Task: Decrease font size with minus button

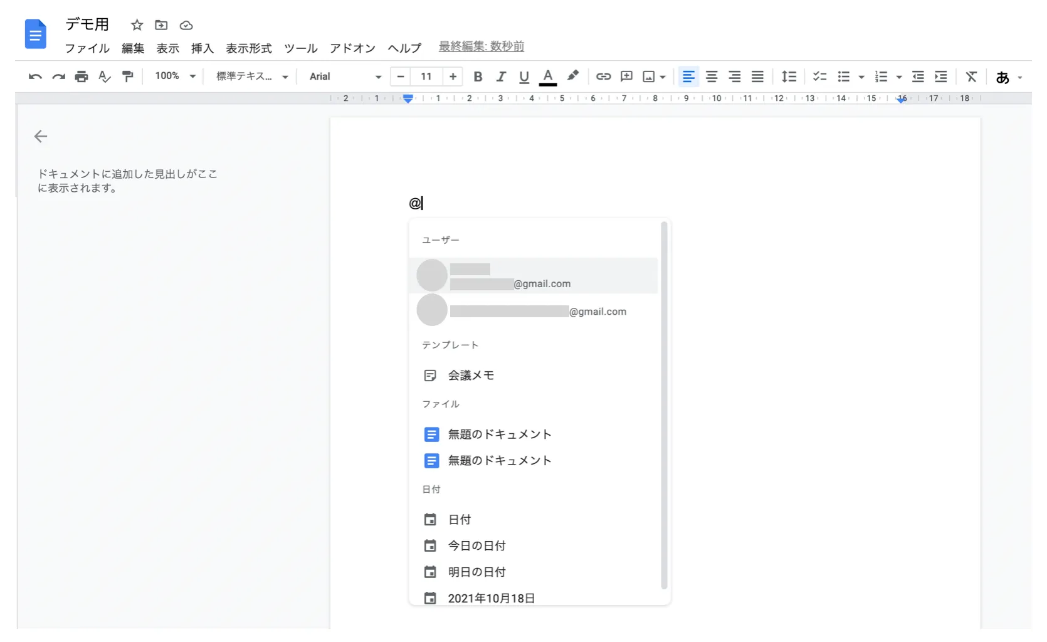Action: 401,76
